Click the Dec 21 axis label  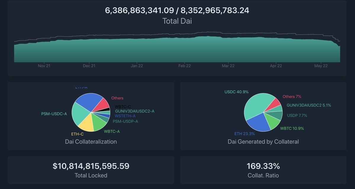pyautogui.click(x=89, y=66)
